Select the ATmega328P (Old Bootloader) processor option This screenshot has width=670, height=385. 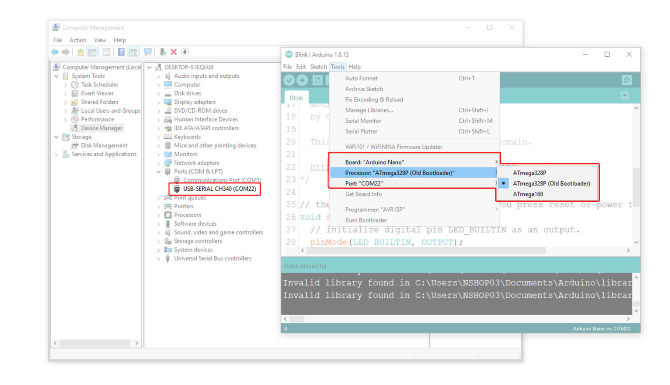tap(551, 184)
